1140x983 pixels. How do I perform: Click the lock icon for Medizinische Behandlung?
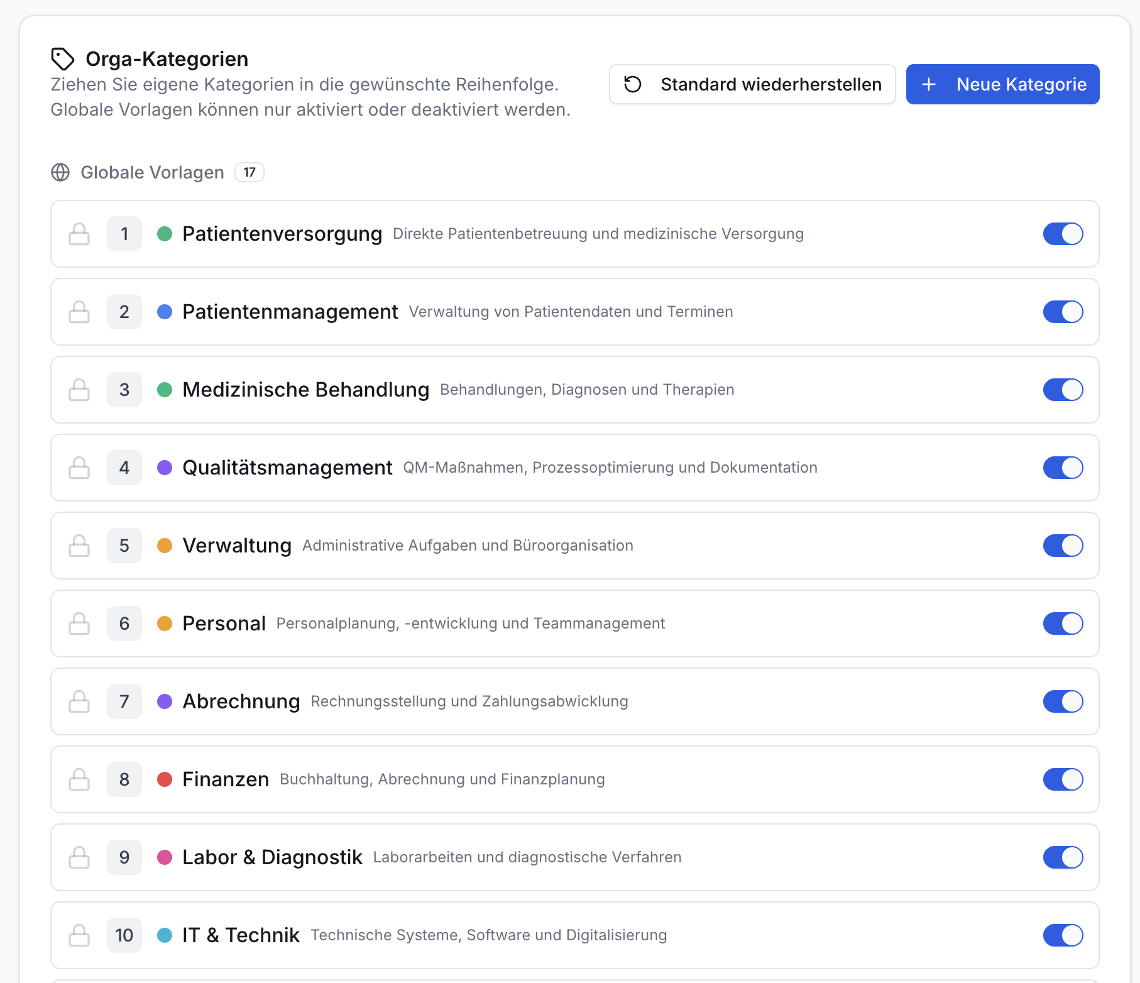[79, 390]
